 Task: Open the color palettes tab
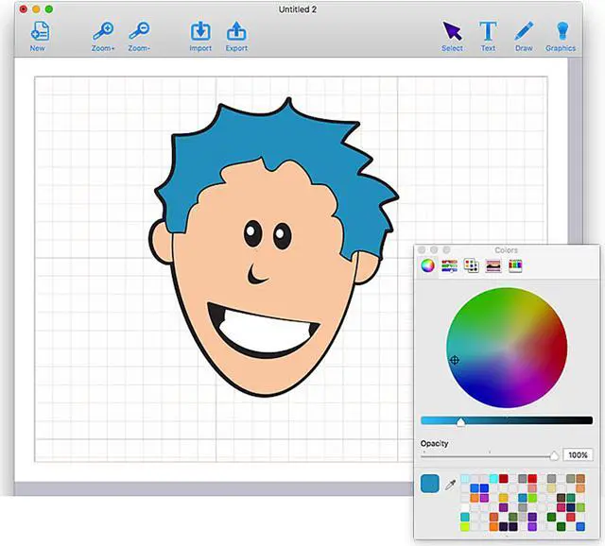471,266
